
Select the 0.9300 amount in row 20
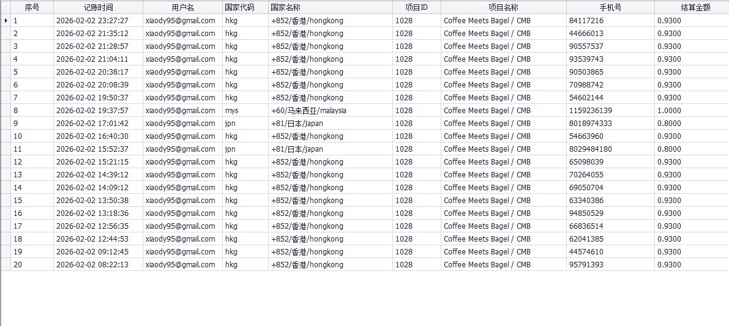(669, 265)
